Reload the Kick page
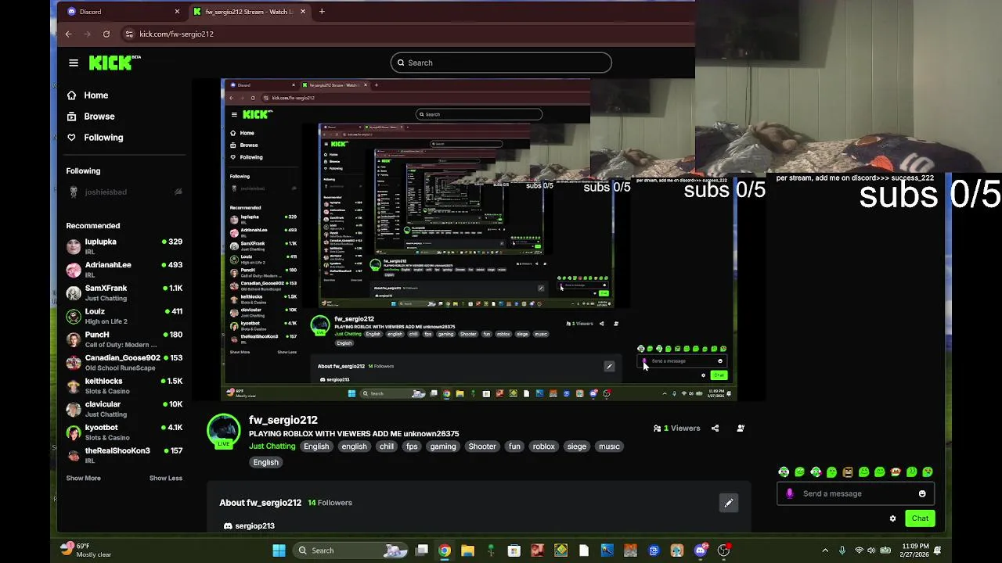The height and width of the screenshot is (563, 1002). tap(106, 34)
